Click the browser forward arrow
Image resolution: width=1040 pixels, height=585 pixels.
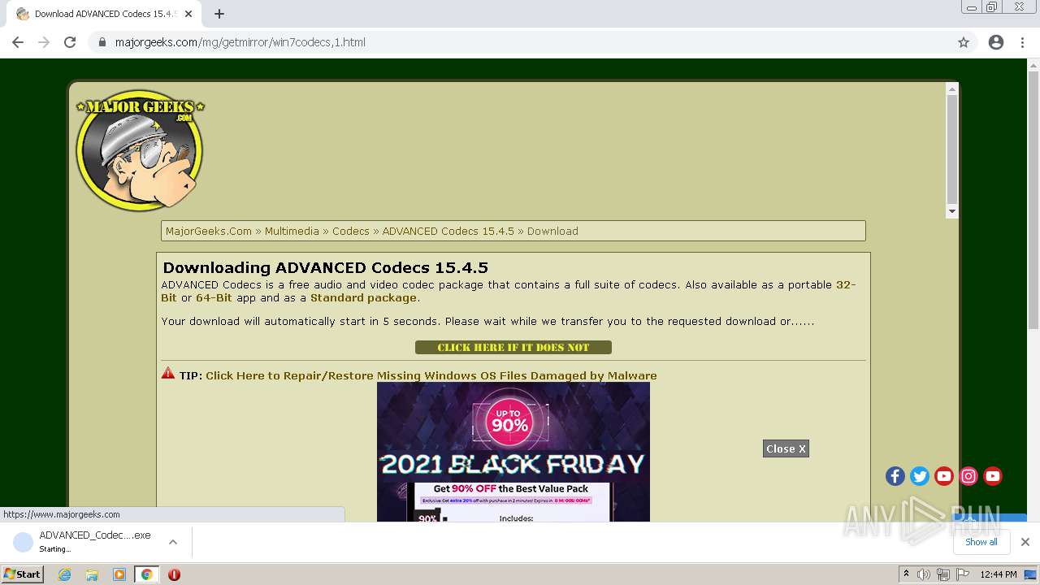[44, 42]
